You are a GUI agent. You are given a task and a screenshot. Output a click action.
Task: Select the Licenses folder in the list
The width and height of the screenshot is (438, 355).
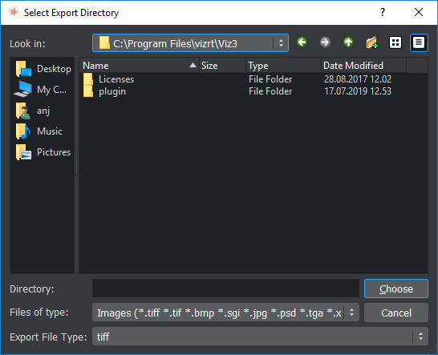pyautogui.click(x=116, y=79)
